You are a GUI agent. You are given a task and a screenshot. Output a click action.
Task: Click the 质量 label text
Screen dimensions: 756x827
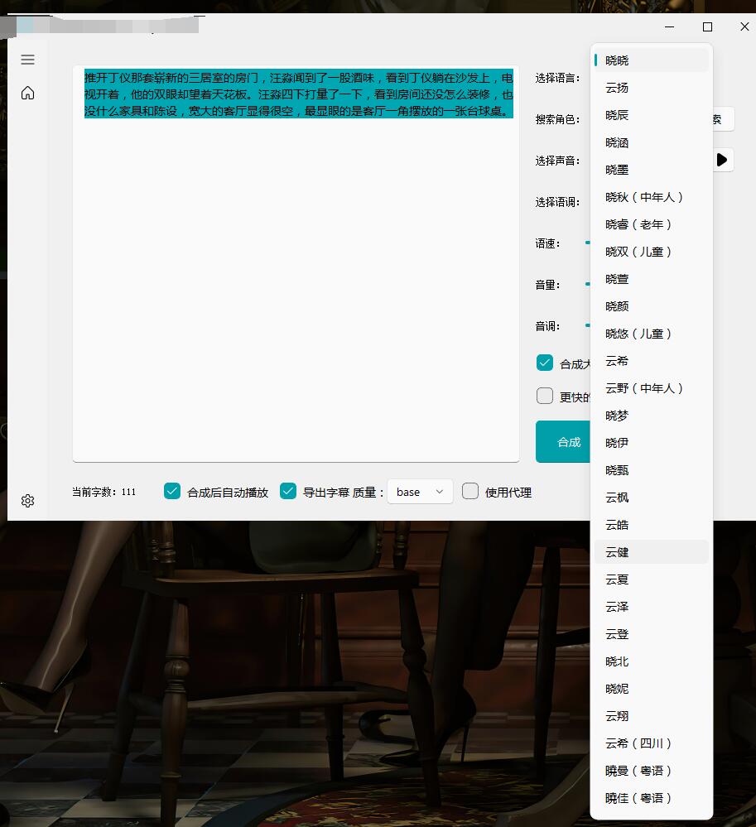coord(368,492)
